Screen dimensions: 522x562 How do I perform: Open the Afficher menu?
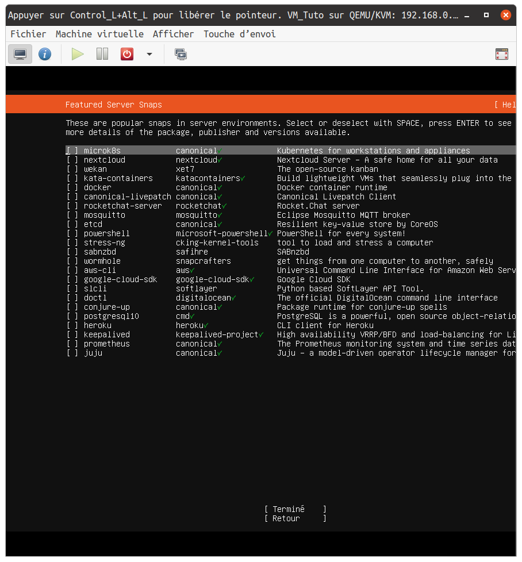(174, 34)
